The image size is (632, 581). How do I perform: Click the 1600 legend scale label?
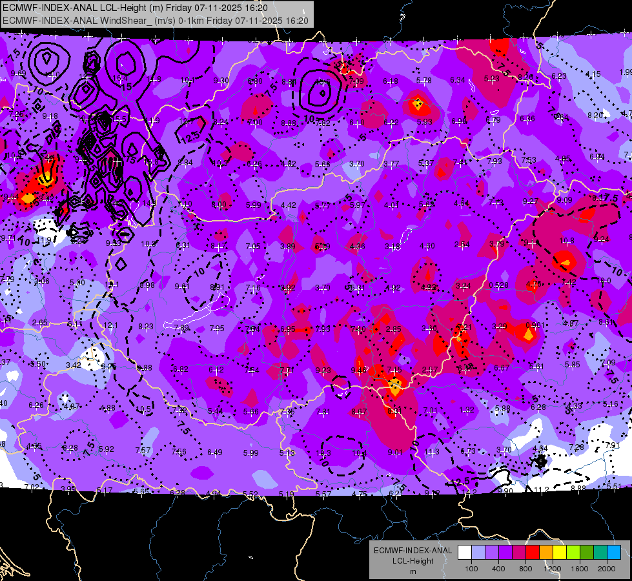point(580,569)
